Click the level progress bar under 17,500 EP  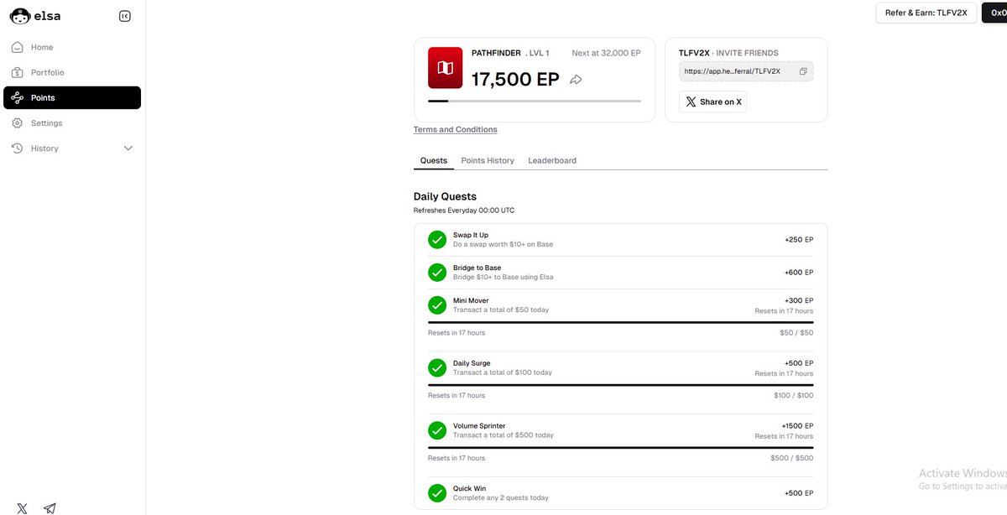point(535,101)
